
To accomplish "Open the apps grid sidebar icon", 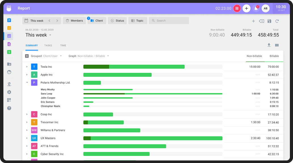I will tap(9, 100).
